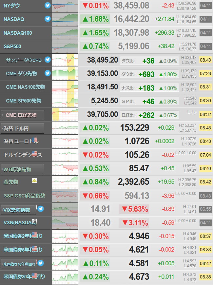The width and height of the screenshot is (213, 285).
Task: Open the NASDAQ mini chart thumbnail
Action: tap(65, 19)
